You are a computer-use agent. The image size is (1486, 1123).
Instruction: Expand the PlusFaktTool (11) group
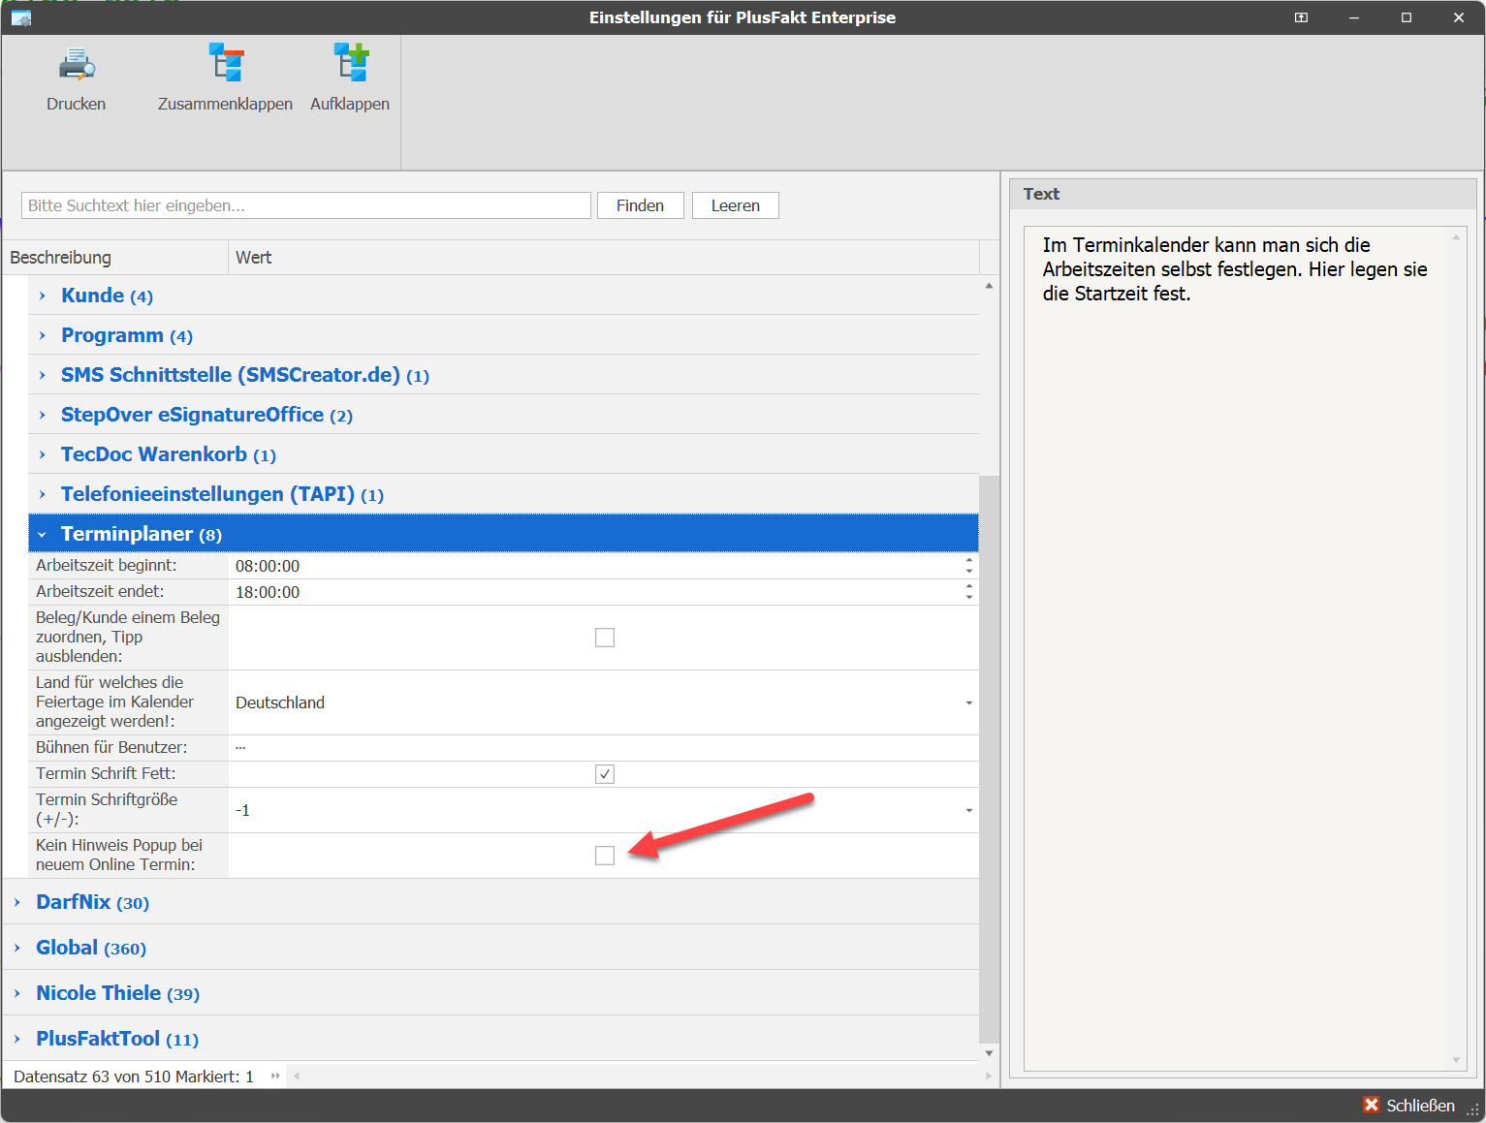point(17,1039)
